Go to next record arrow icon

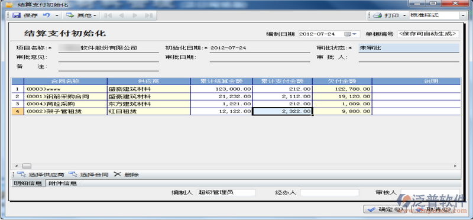pyautogui.click(x=135, y=15)
